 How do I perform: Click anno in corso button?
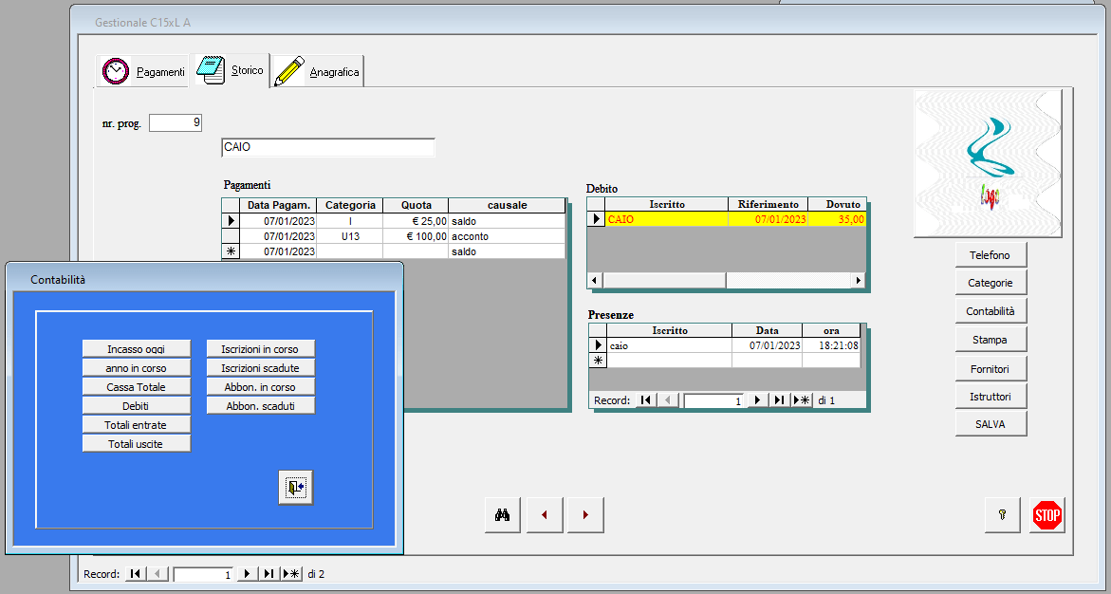(137, 368)
